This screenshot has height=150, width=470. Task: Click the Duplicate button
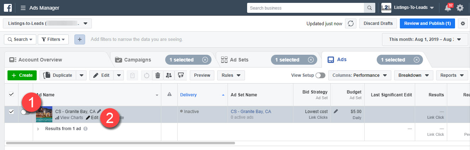58,75
